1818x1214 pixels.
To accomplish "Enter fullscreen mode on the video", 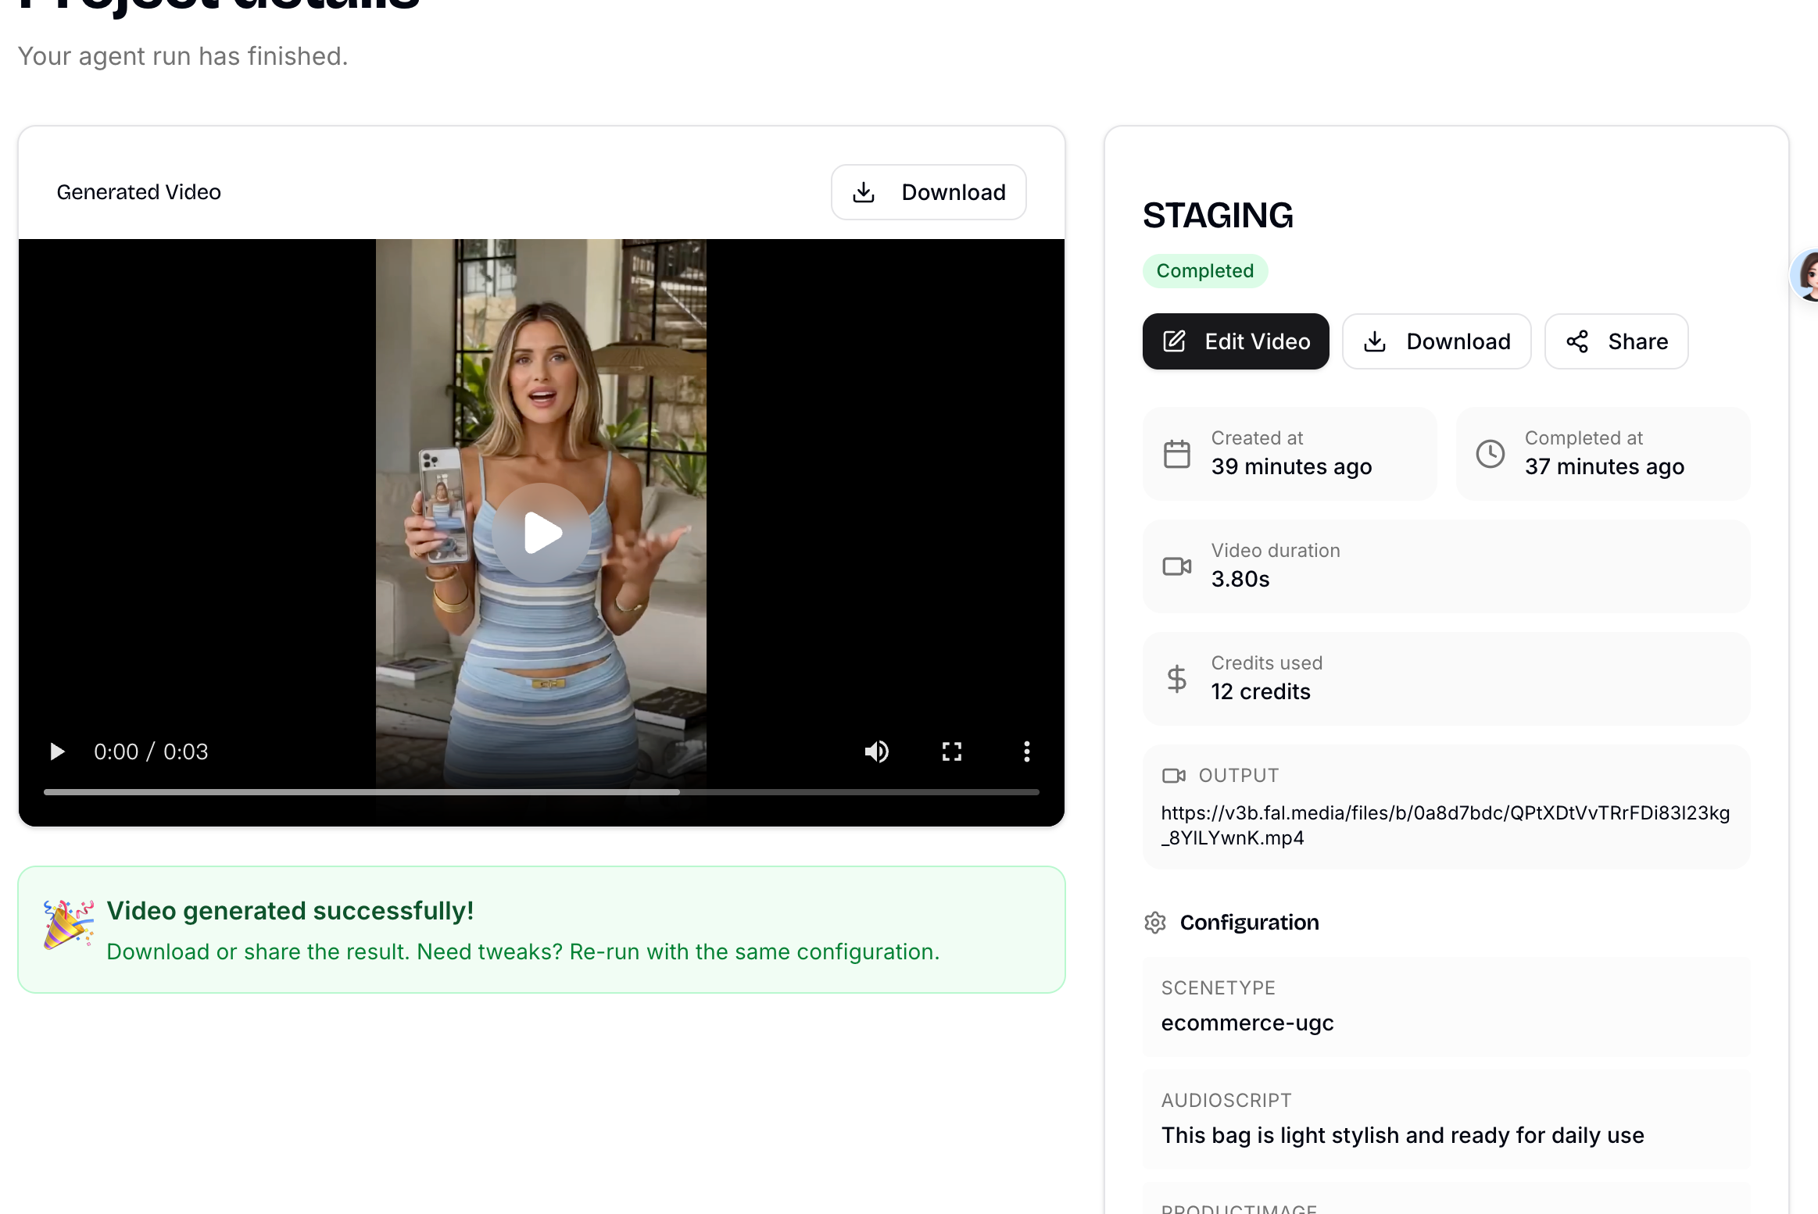I will click(951, 752).
